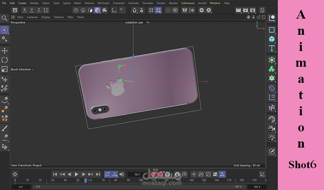The width and height of the screenshot is (324, 190).
Task: Toggle the viewport maximize icon
Action: coord(264,17)
